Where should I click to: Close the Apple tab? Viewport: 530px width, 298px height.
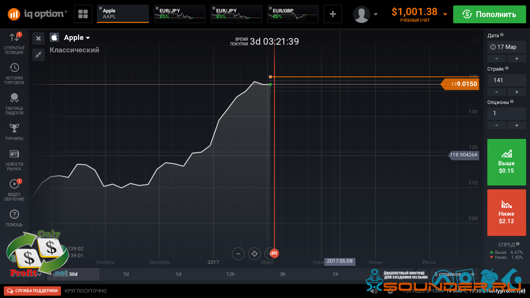click(x=100, y=8)
